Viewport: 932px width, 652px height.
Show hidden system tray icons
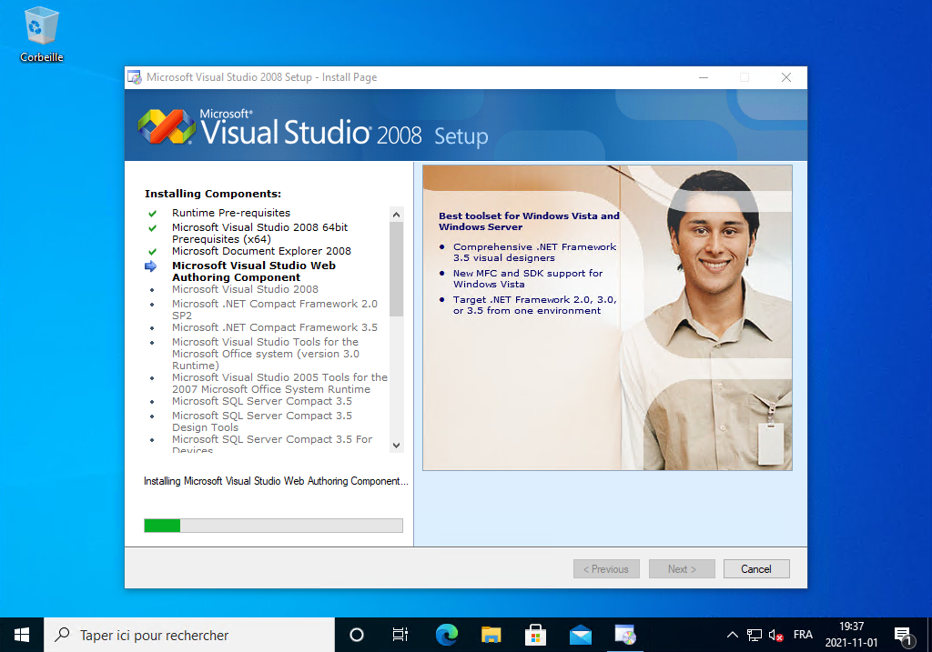[x=732, y=635]
